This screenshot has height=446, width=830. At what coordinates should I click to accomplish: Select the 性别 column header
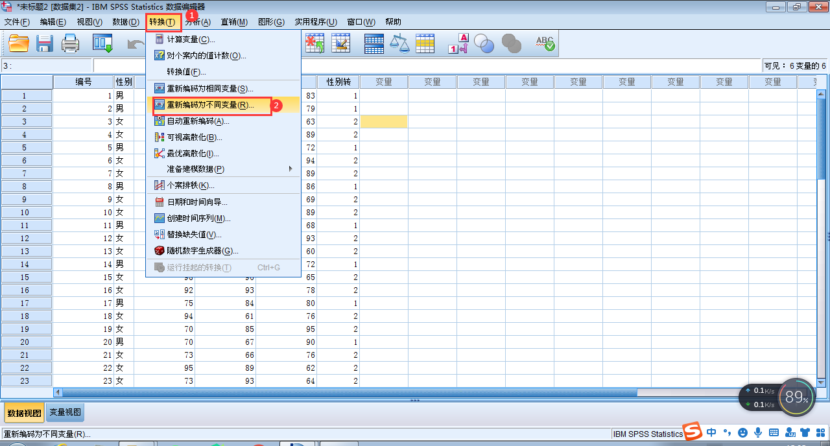(124, 82)
